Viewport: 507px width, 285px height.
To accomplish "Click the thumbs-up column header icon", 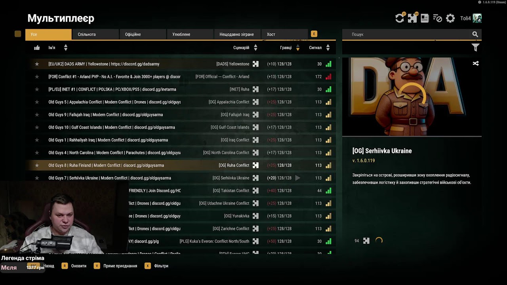I will (37, 47).
